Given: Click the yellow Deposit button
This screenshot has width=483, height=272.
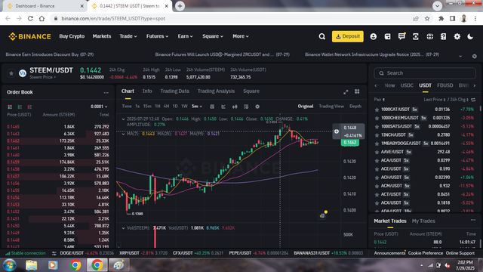Looking at the screenshot, I should click(347, 36).
